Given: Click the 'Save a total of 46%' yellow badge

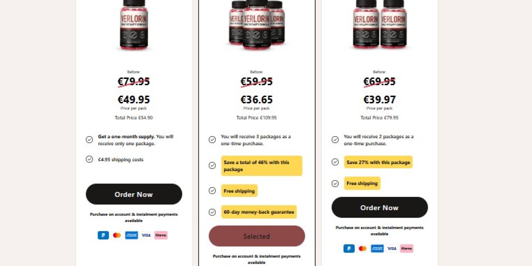Looking at the screenshot, I should click(262, 166).
